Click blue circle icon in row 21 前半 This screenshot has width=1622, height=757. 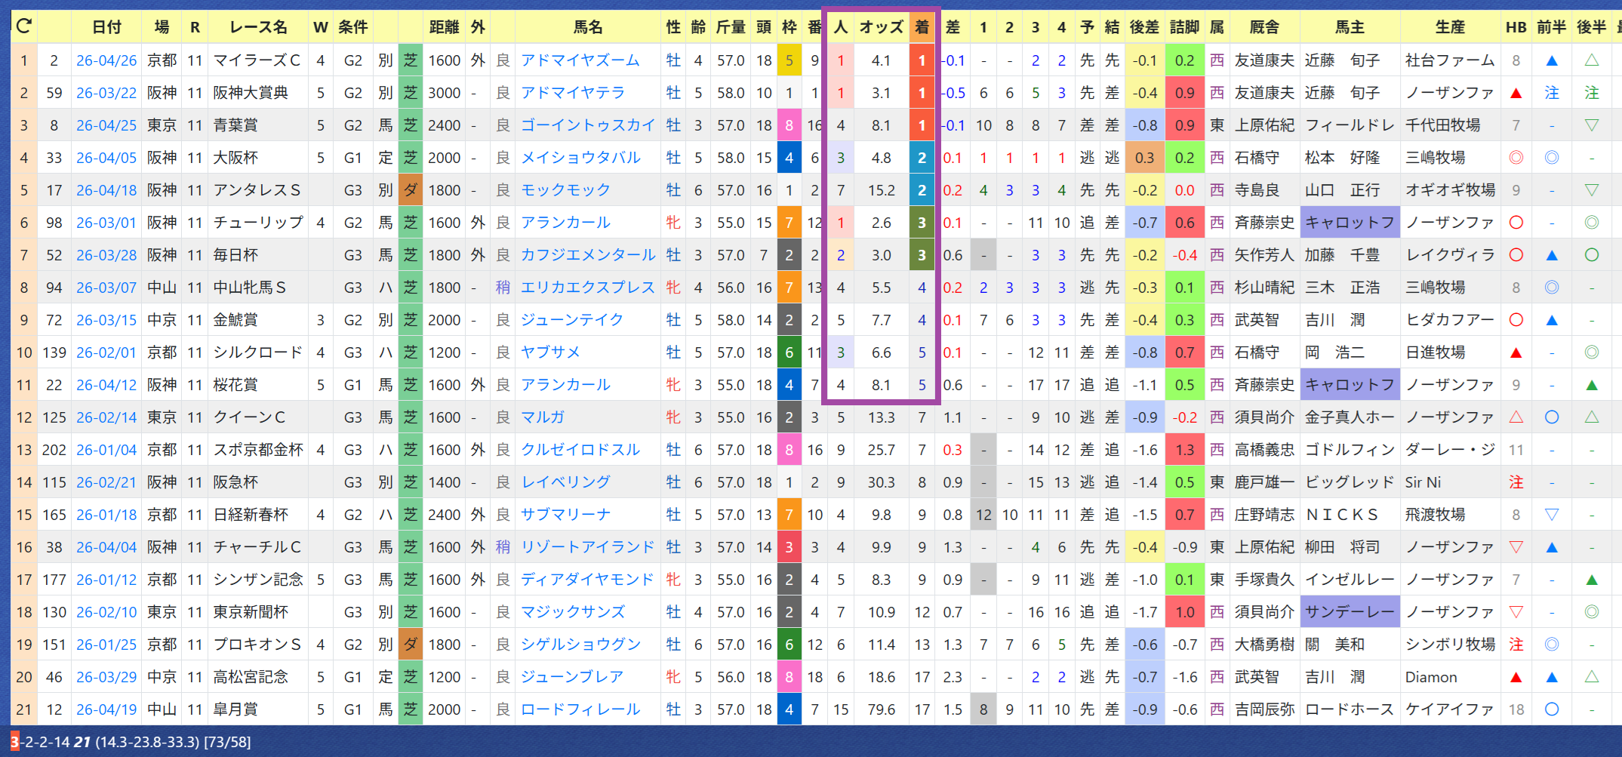1552,709
